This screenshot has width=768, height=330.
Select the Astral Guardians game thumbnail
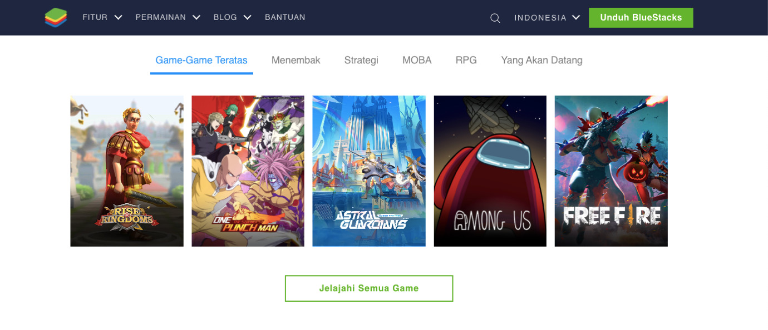[369, 171]
